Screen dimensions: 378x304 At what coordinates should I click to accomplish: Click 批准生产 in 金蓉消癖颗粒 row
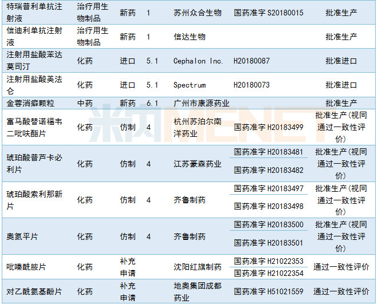click(x=341, y=104)
